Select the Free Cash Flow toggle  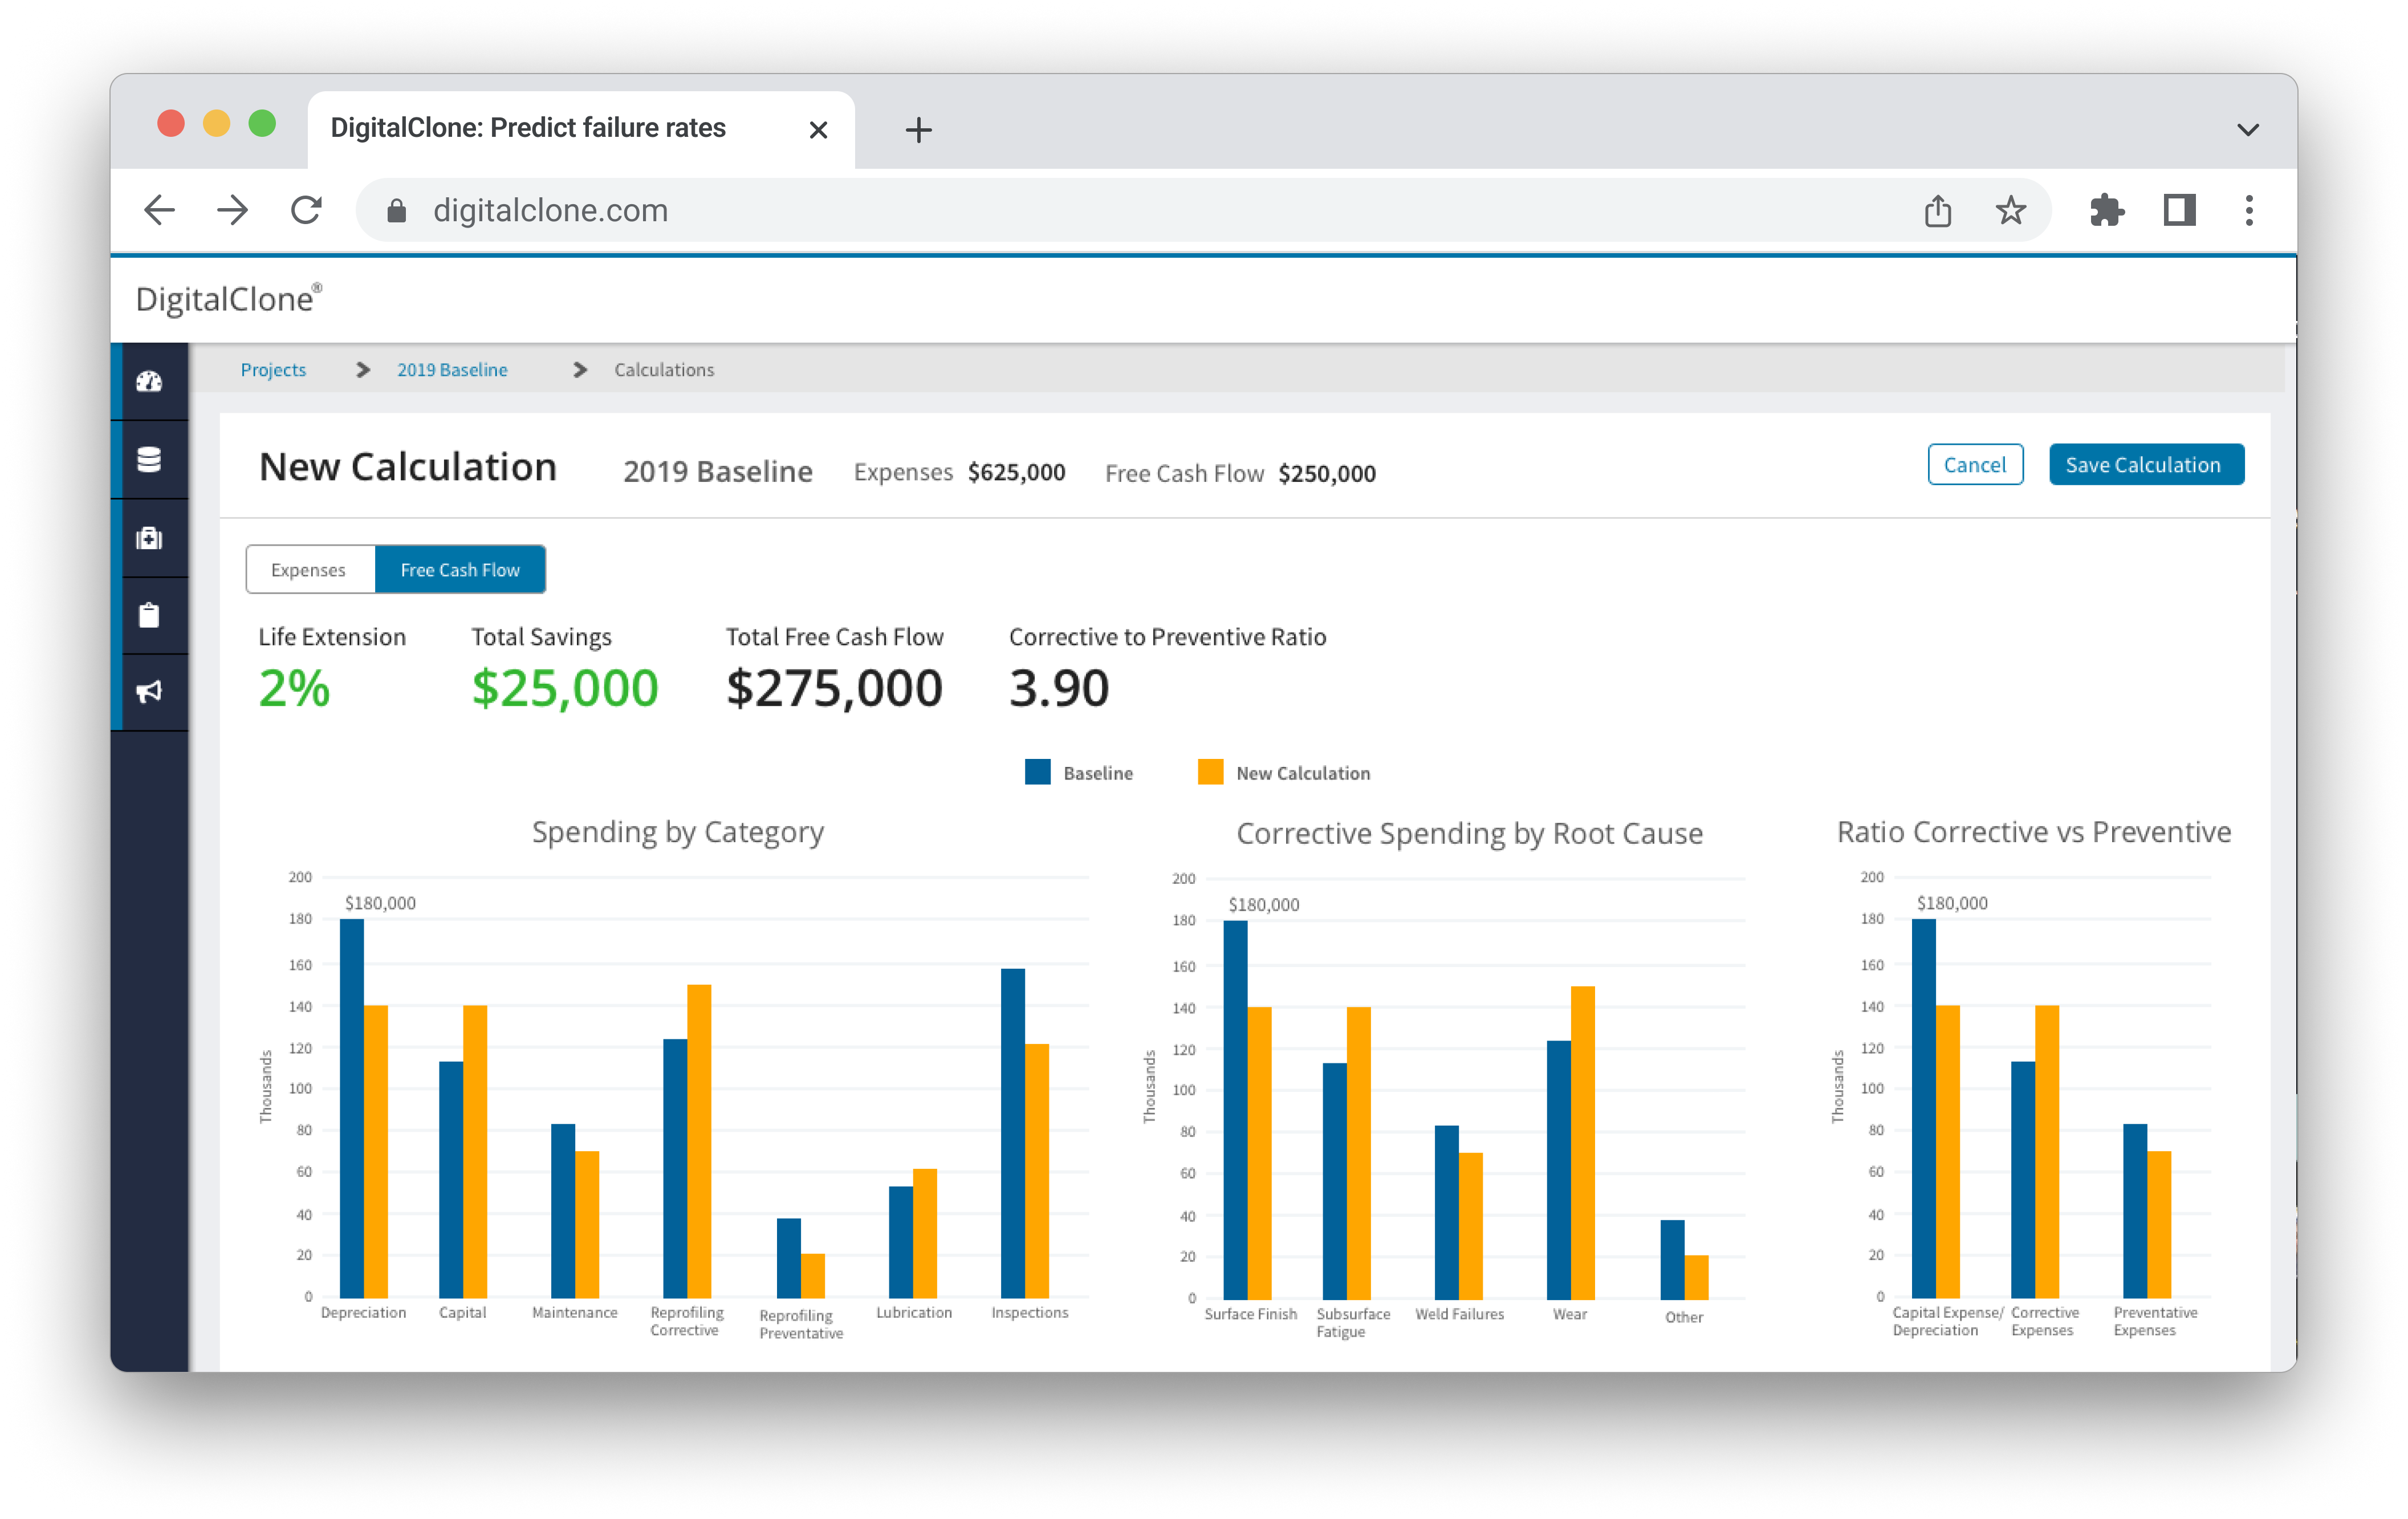coord(460,570)
